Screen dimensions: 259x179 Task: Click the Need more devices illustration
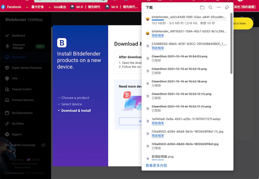tap(132, 101)
